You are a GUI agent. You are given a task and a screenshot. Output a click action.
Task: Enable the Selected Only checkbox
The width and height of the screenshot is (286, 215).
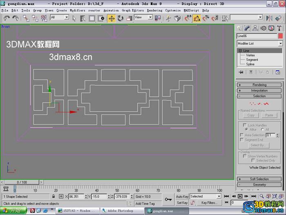point(253,160)
